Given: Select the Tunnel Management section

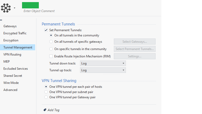Looking at the screenshot, I should pos(18,47).
